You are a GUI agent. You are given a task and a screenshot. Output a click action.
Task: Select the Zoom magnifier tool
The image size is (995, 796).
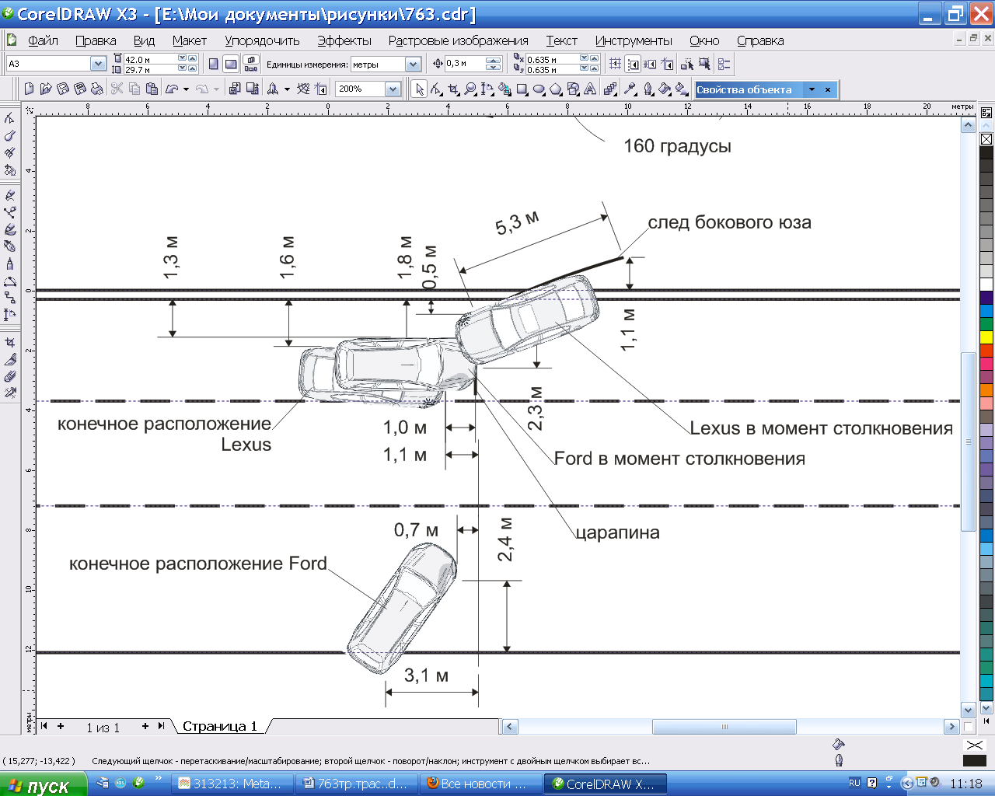(470, 89)
